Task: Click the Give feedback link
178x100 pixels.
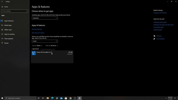Action: (x=160, y=39)
